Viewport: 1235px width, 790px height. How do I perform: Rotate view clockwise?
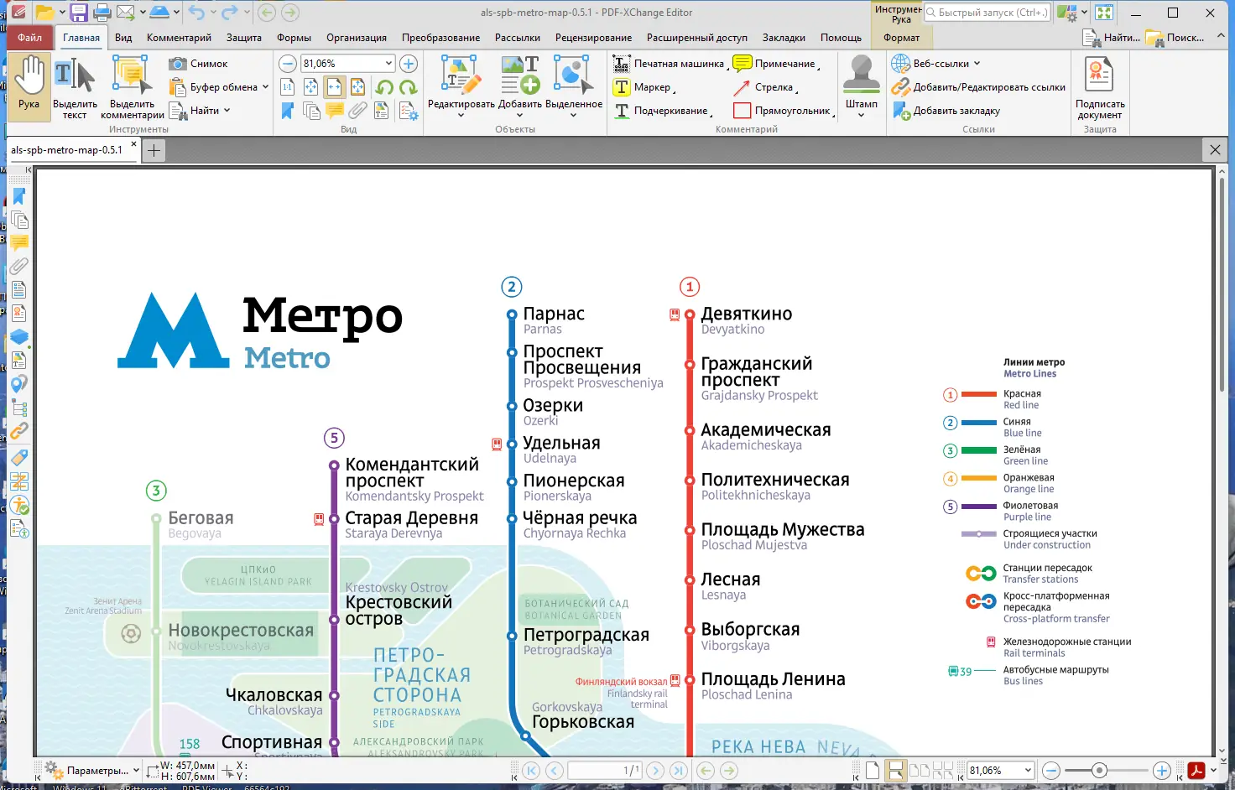pos(409,87)
